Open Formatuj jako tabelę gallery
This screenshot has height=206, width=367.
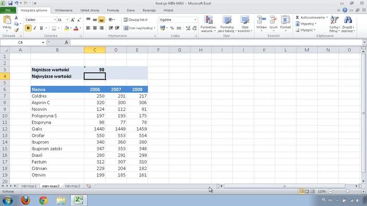[227, 24]
